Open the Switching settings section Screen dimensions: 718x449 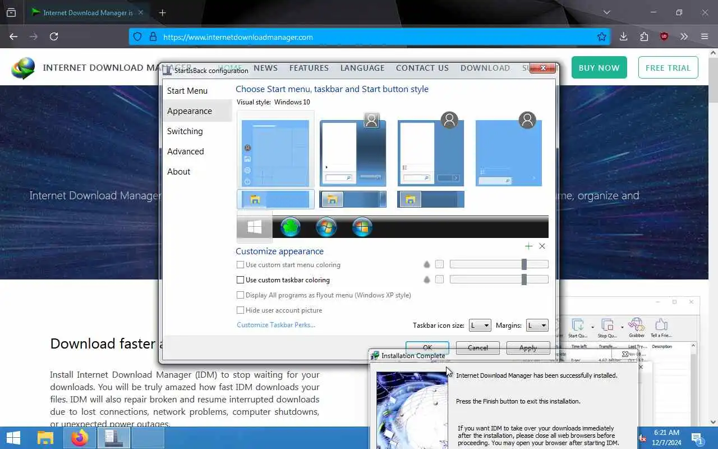tap(185, 131)
